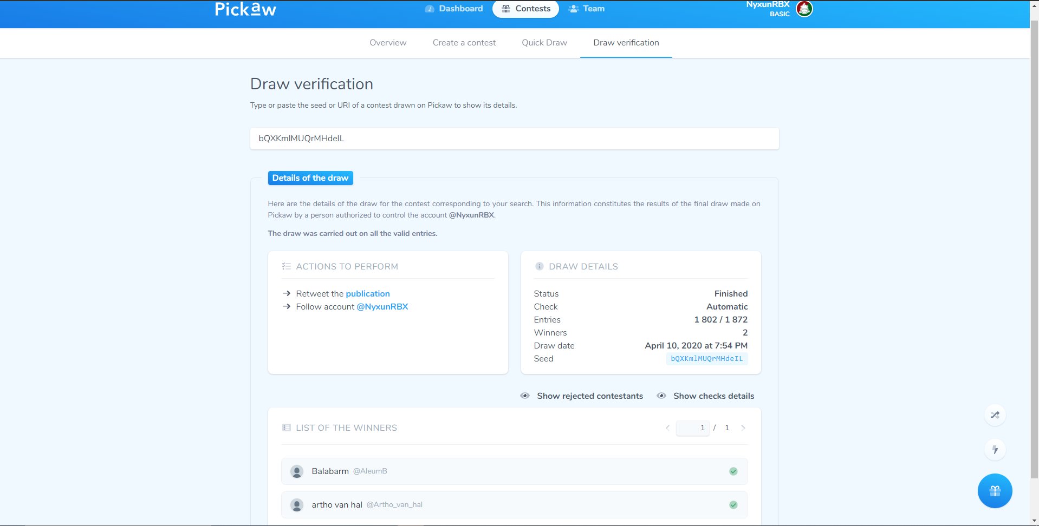Go to the Team page
This screenshot has width=1039, height=526.
586,9
